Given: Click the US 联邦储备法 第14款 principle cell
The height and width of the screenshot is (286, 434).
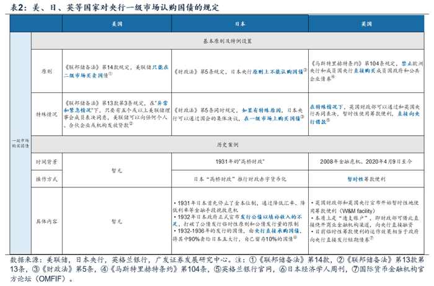Looking at the screenshot, I should click(117, 71).
